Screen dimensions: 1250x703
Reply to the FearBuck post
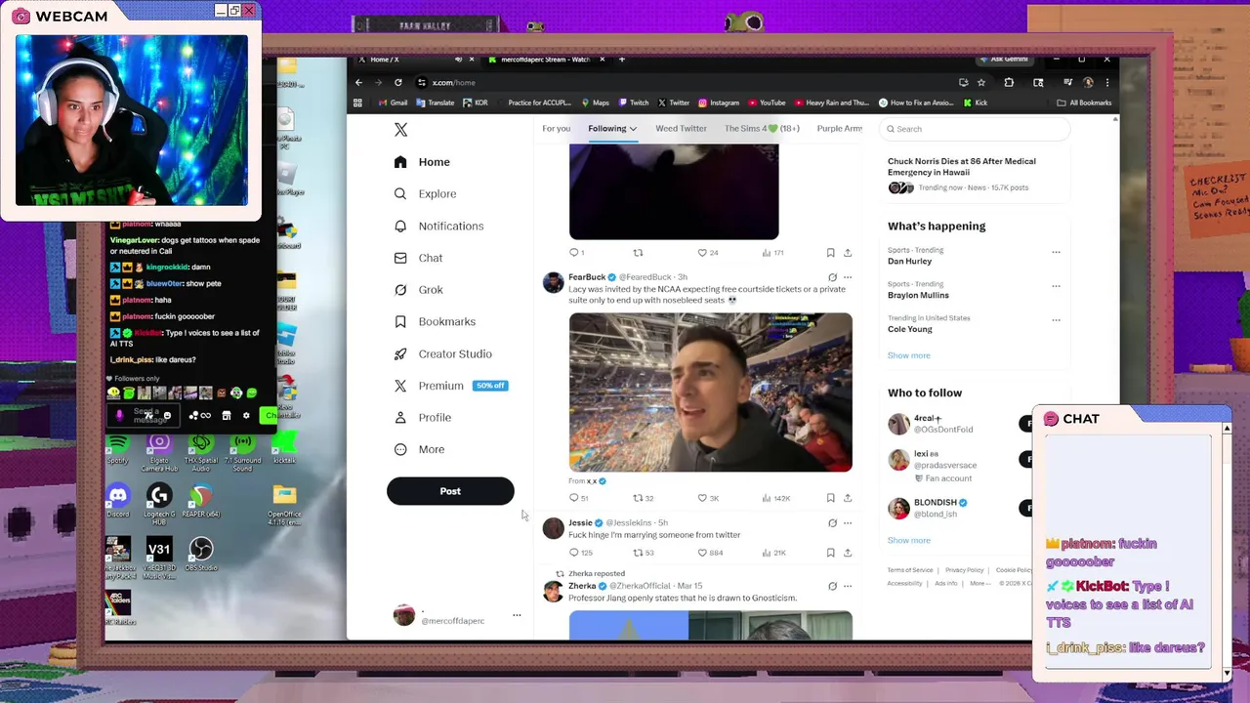(x=578, y=498)
